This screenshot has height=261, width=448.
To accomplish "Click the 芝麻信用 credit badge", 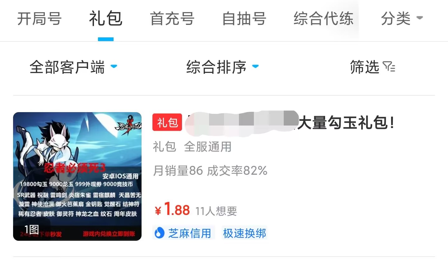I will pos(184,233).
